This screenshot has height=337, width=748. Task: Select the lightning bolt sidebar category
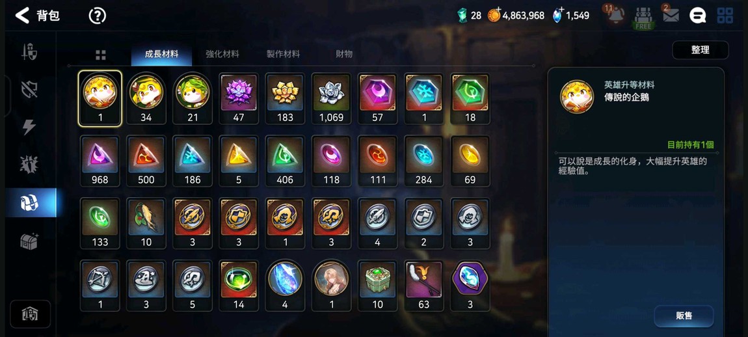29,126
